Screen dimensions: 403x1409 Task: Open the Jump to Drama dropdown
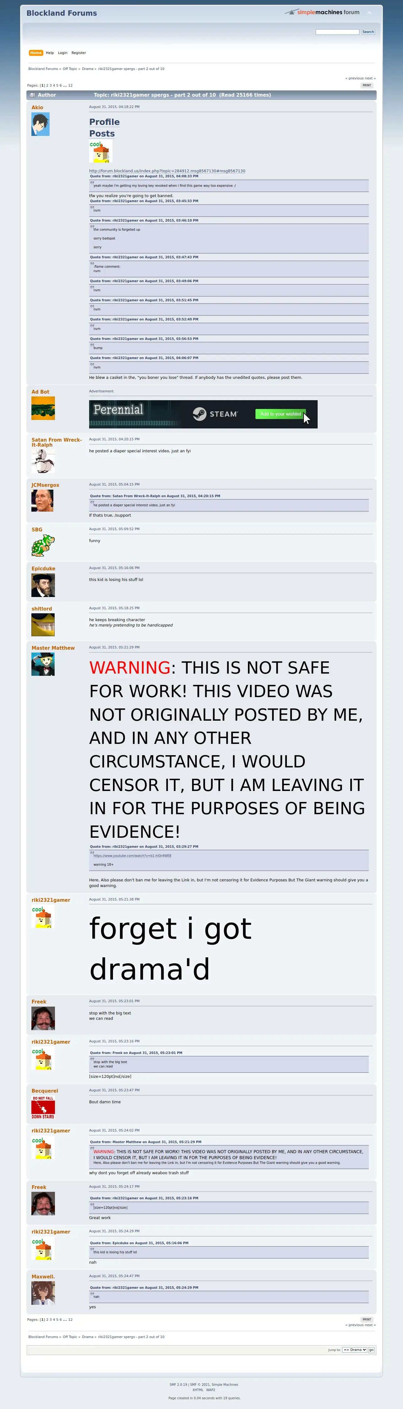click(x=354, y=1350)
